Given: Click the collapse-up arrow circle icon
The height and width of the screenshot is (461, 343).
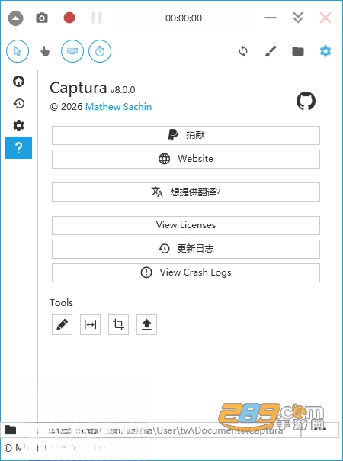Looking at the screenshot, I should 15,18.
